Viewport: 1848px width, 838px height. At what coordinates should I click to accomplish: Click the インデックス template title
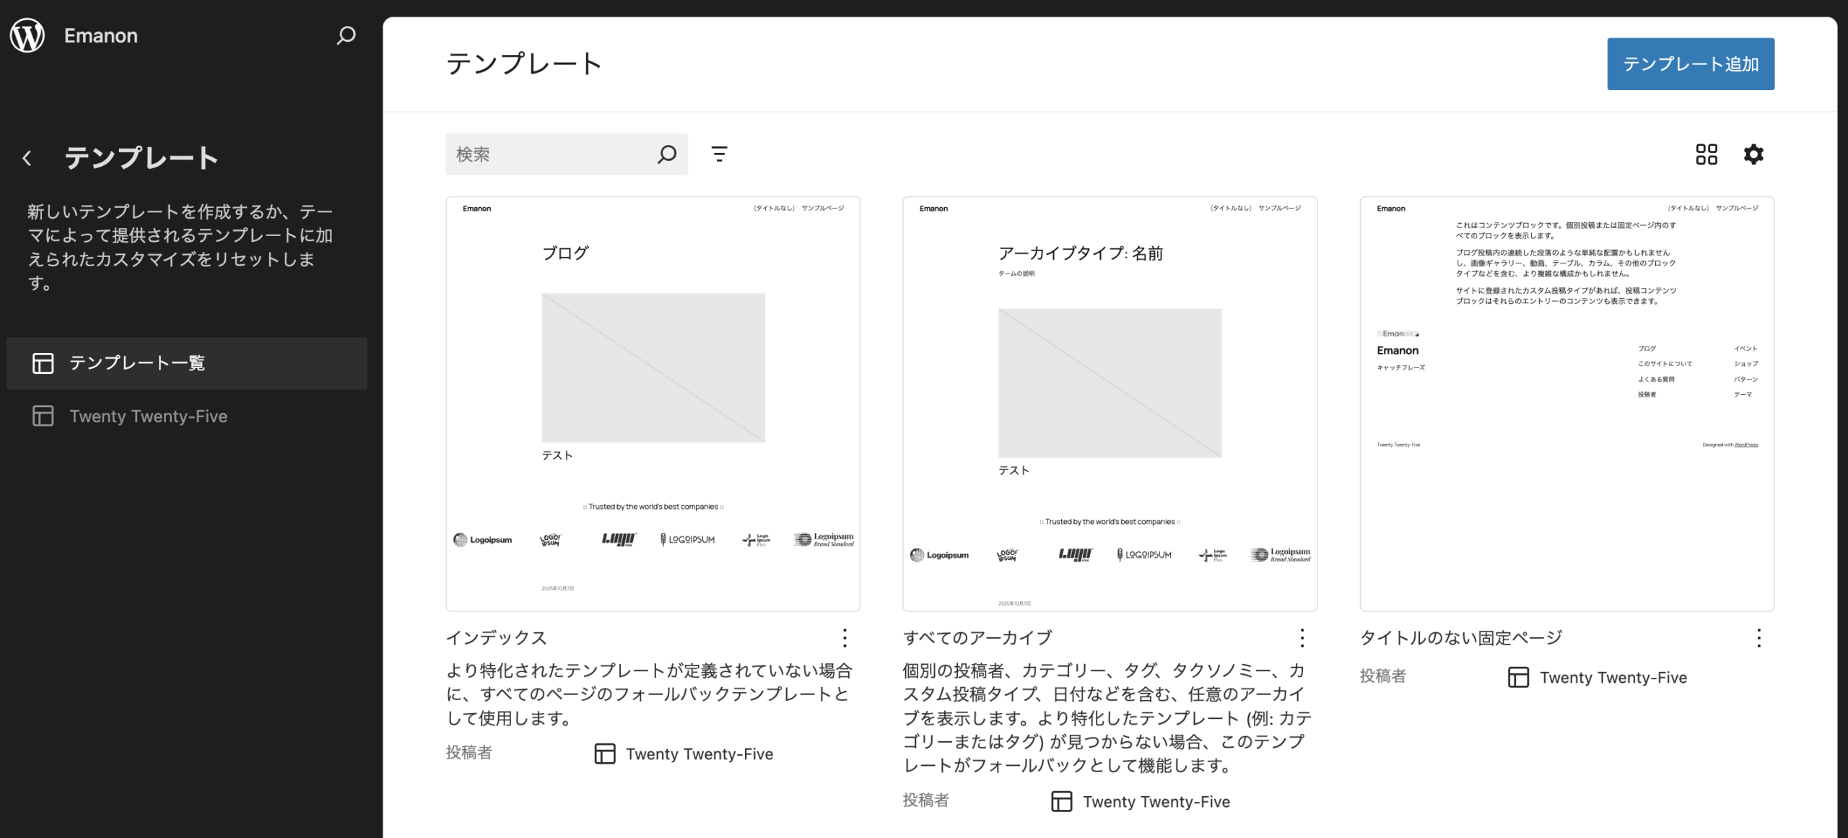pos(497,637)
